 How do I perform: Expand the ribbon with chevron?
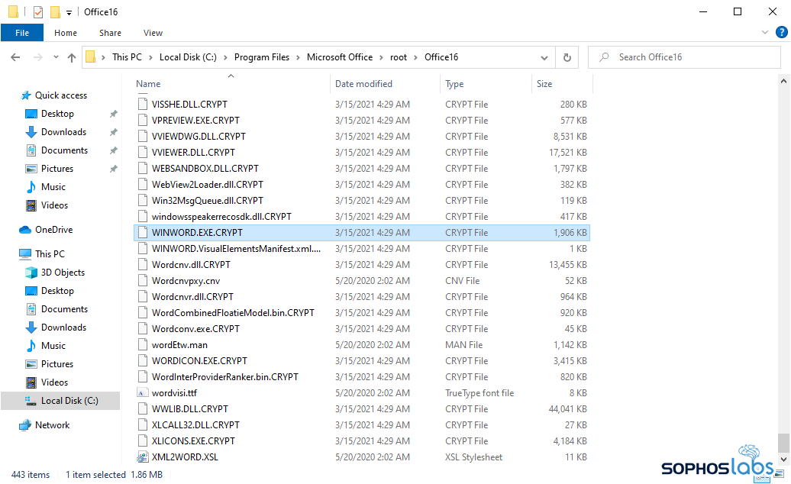click(x=765, y=32)
